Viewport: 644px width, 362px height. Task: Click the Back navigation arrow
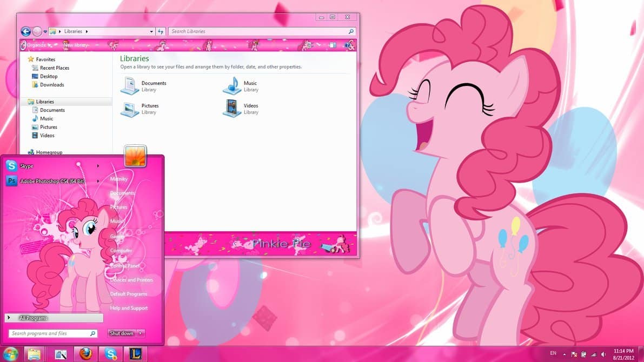(x=25, y=31)
